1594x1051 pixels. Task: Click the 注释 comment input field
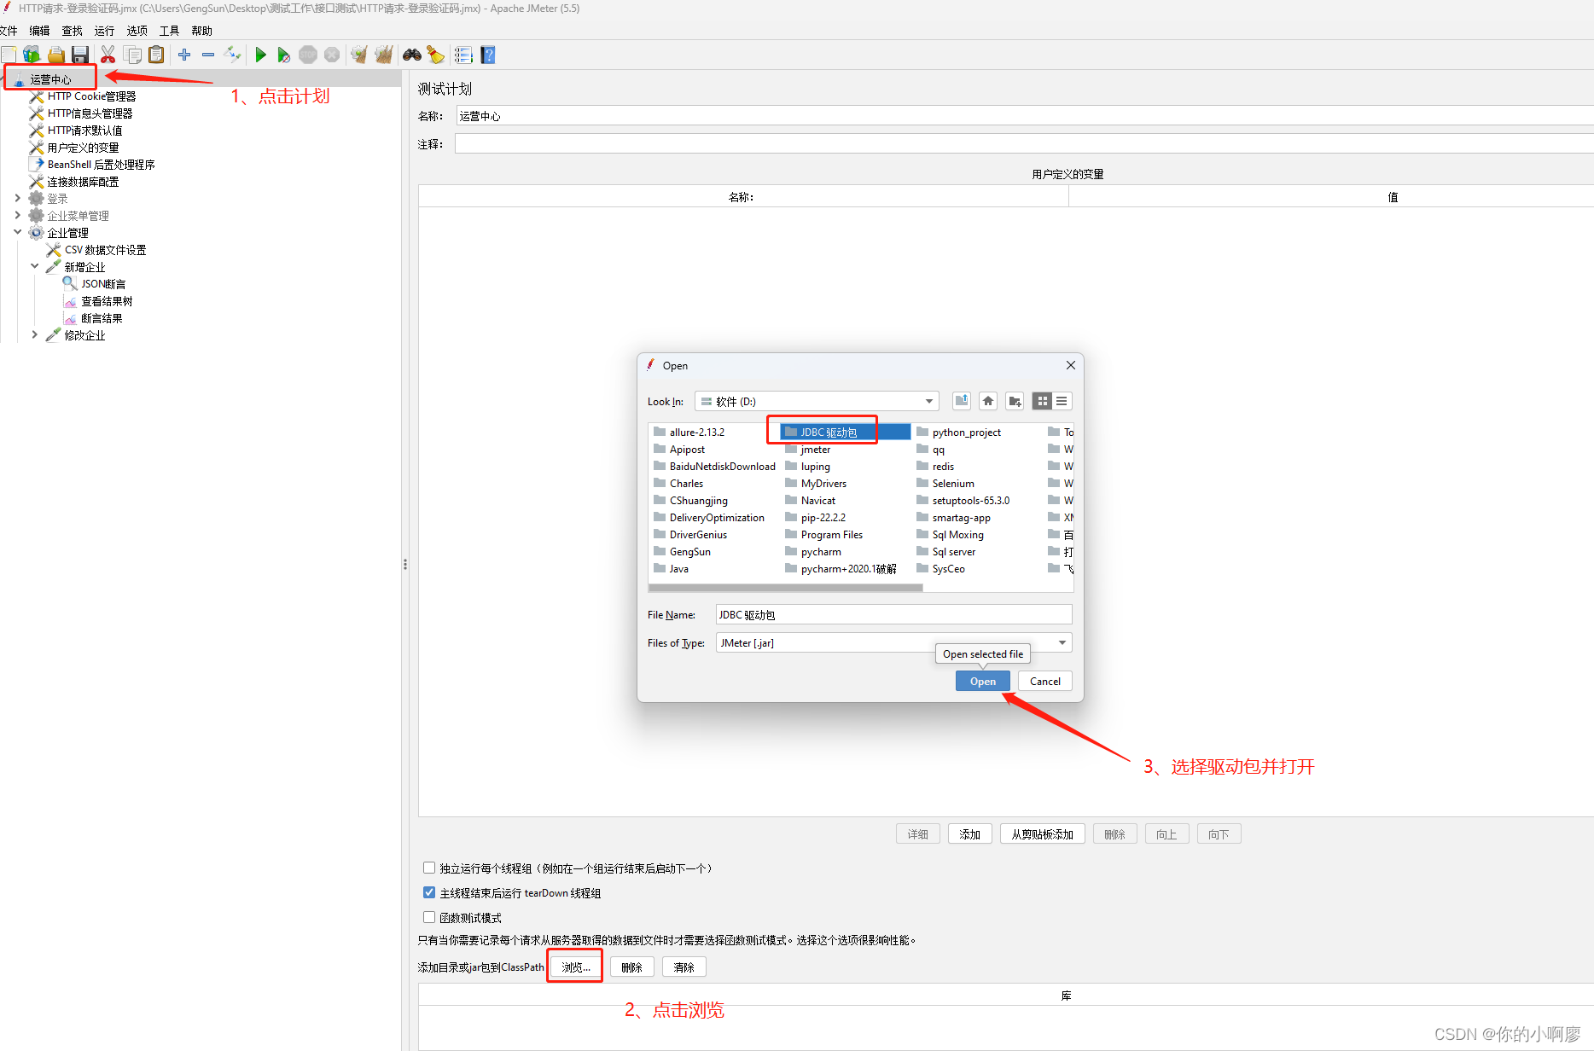(1024, 144)
